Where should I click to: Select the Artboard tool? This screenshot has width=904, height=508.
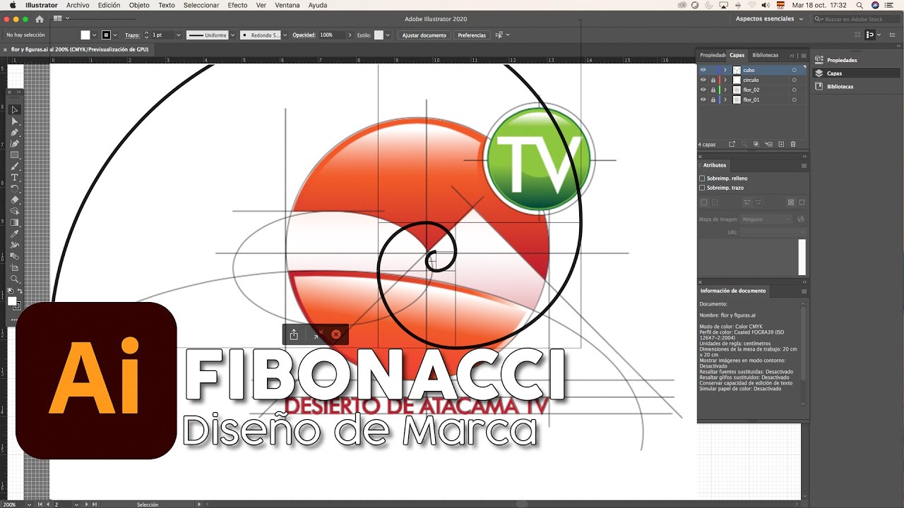click(x=15, y=267)
